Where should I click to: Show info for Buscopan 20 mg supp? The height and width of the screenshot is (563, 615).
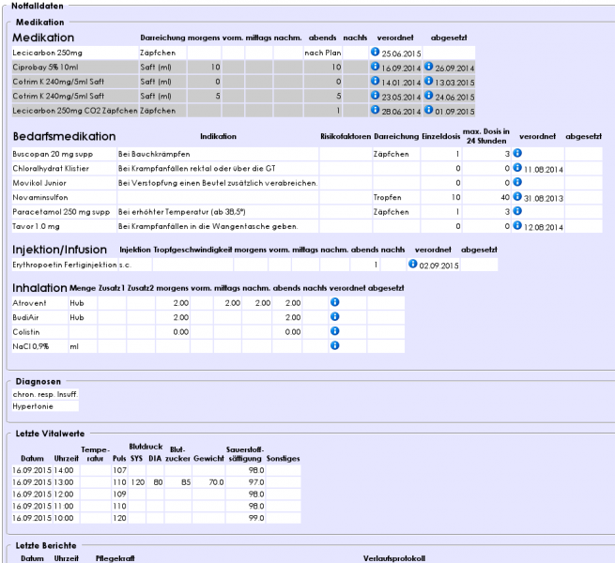(x=517, y=153)
